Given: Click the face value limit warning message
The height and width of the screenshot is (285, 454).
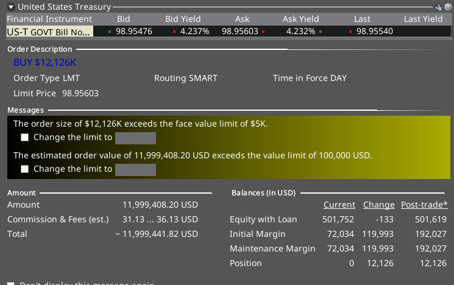Looking at the screenshot, I should [x=141, y=124].
